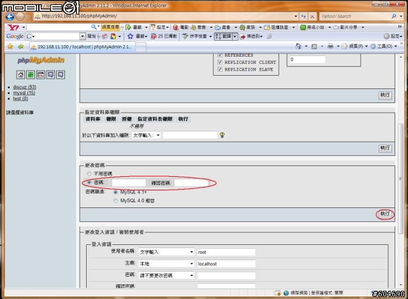
Task: Click the Yahoo search magnifier icon
Action: (x=394, y=16)
